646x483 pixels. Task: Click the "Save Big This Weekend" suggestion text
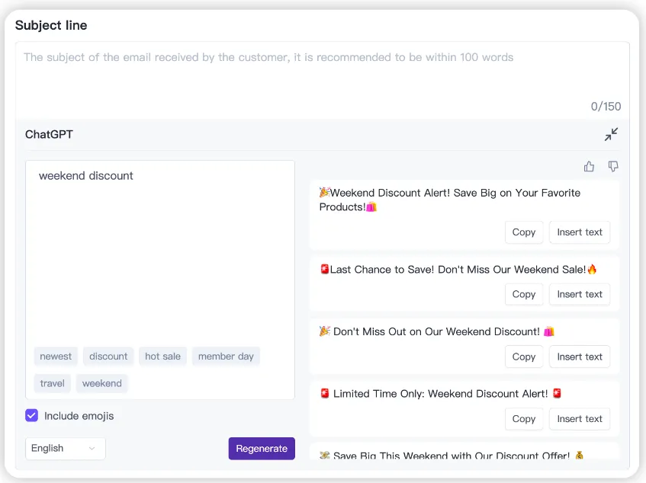pos(452,456)
